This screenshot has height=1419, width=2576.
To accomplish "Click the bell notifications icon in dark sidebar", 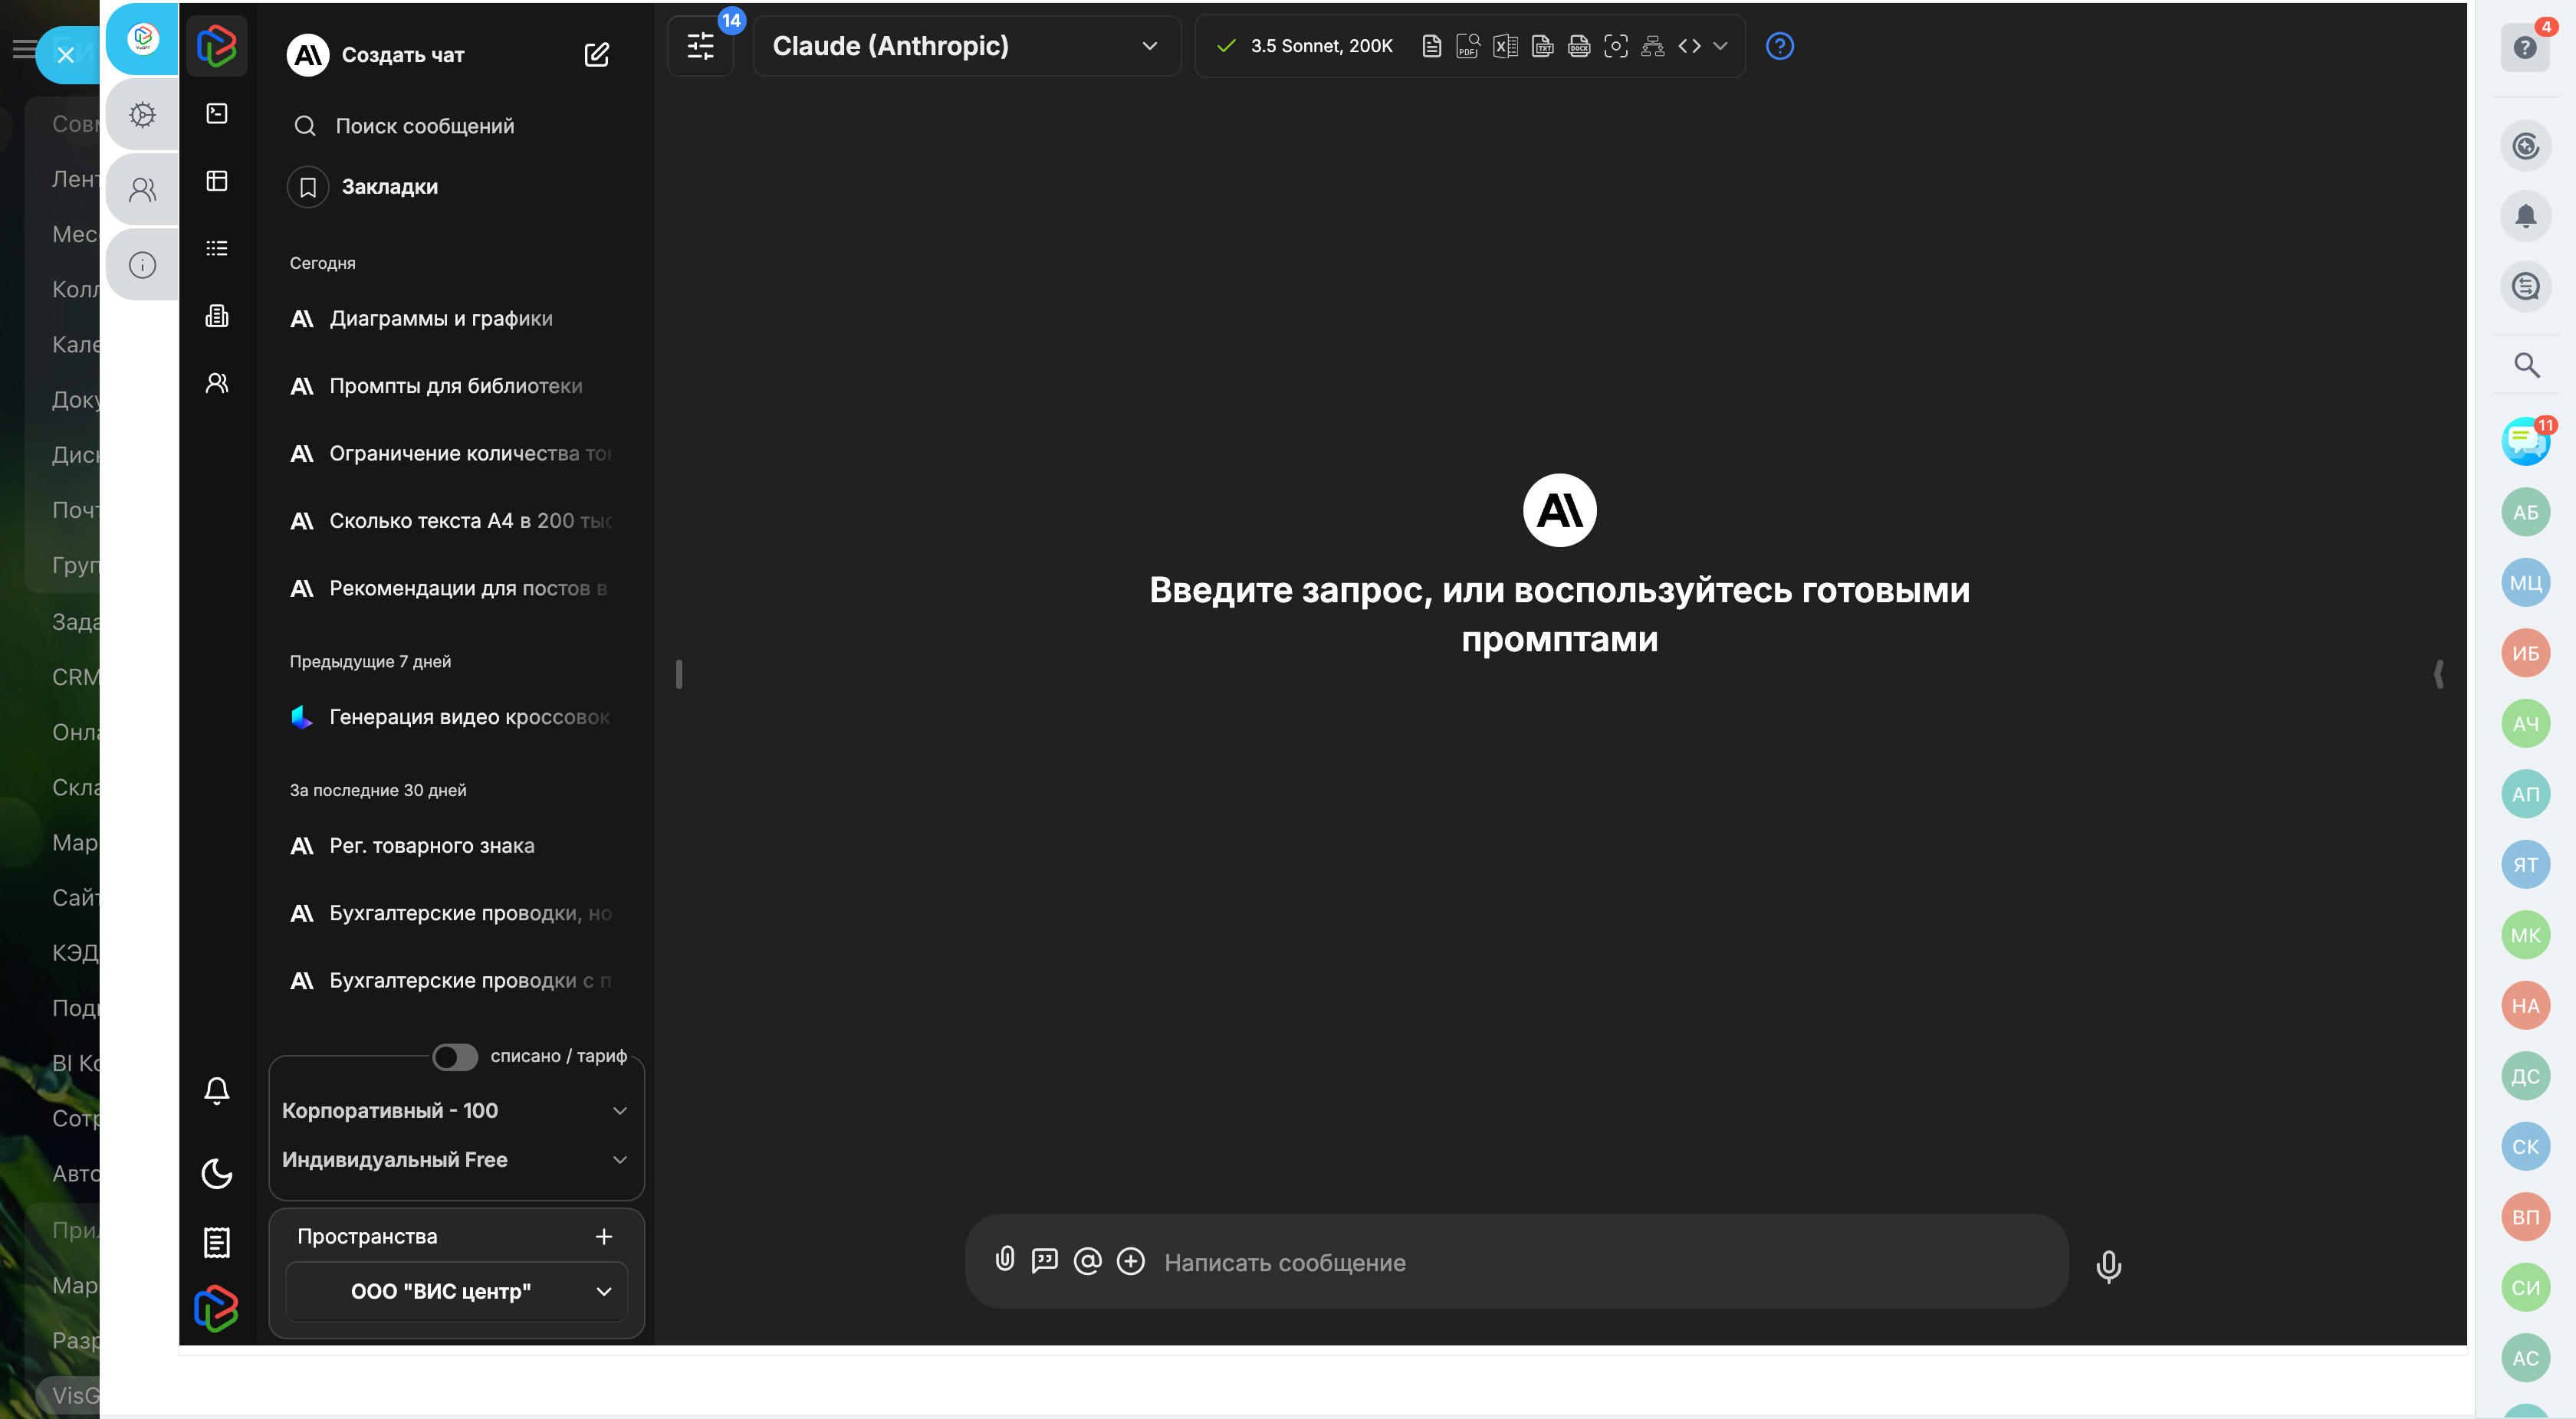I will pos(217,1090).
